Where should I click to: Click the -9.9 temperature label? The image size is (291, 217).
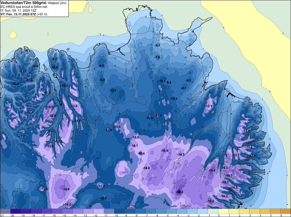click(102, 80)
